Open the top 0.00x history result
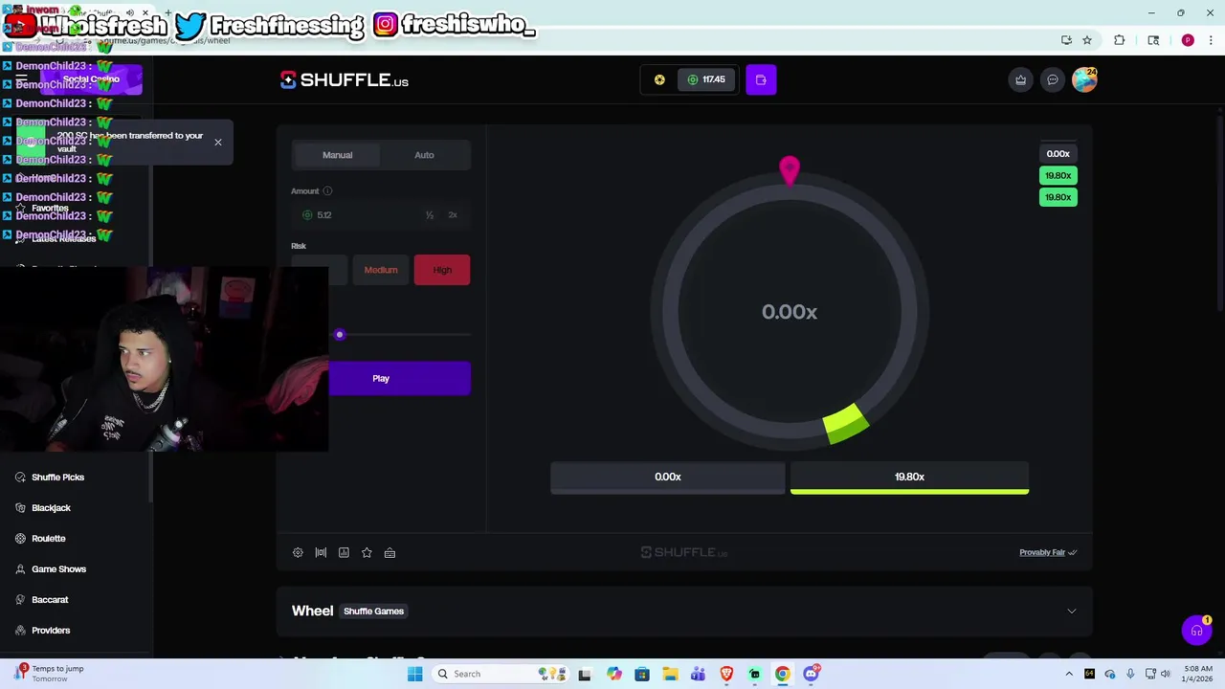Viewport: 1225px width, 689px height. coord(1058,154)
